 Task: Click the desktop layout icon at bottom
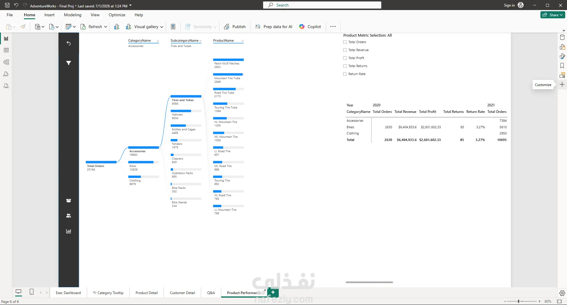18,292
